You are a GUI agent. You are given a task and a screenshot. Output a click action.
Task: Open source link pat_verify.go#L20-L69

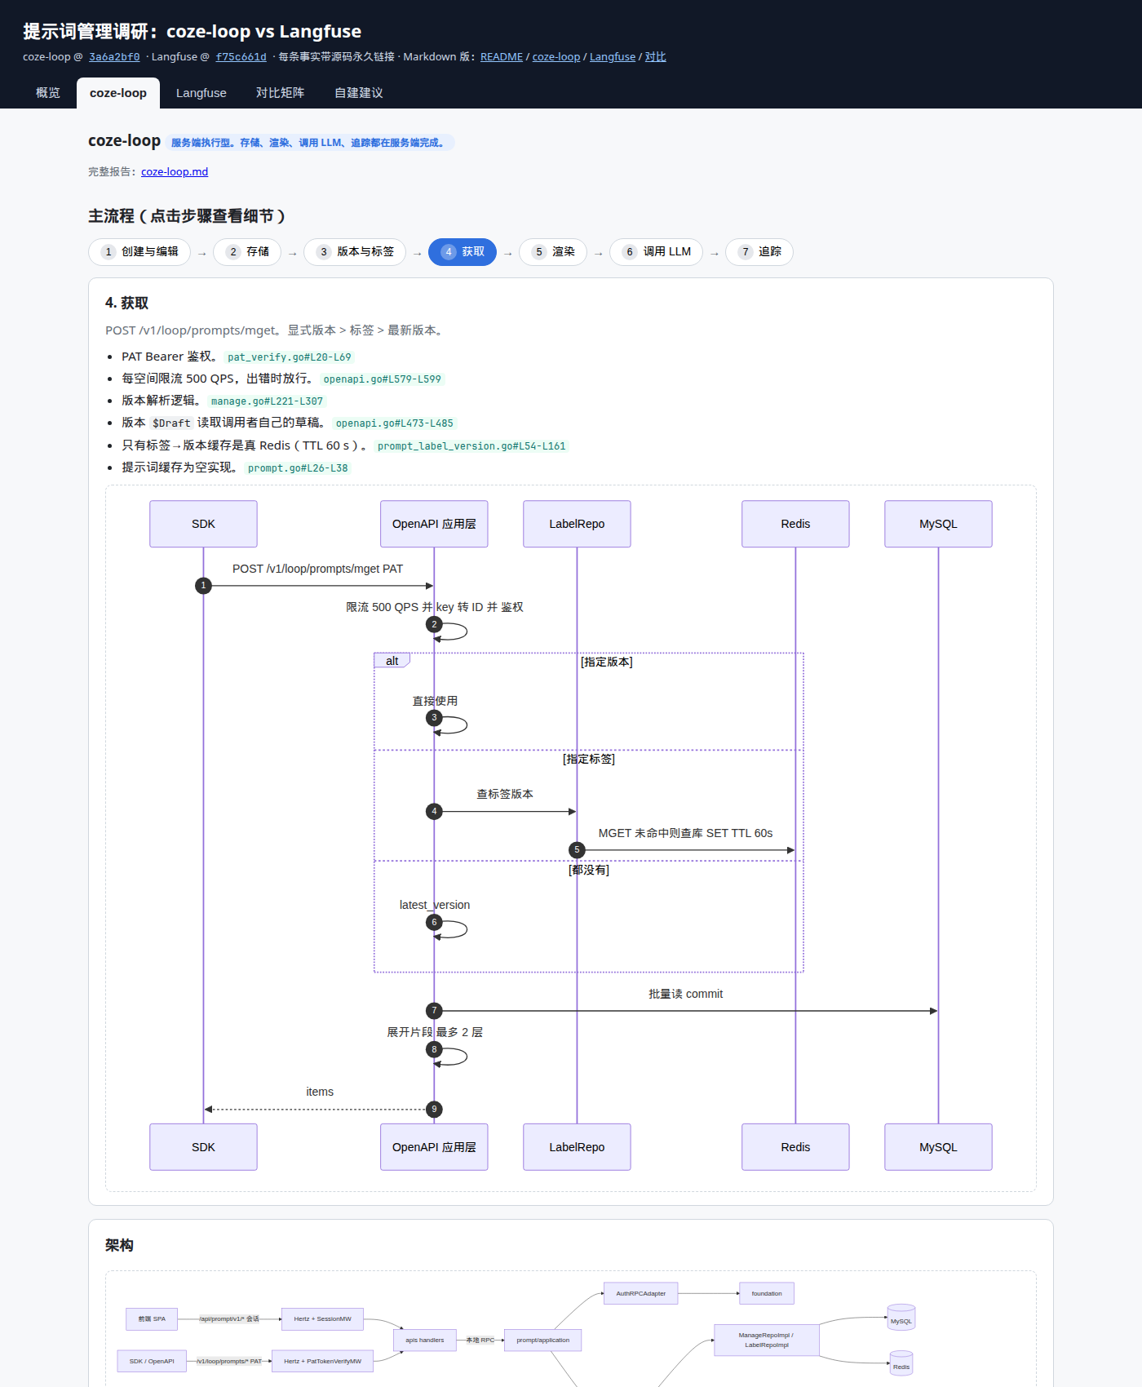click(x=290, y=357)
